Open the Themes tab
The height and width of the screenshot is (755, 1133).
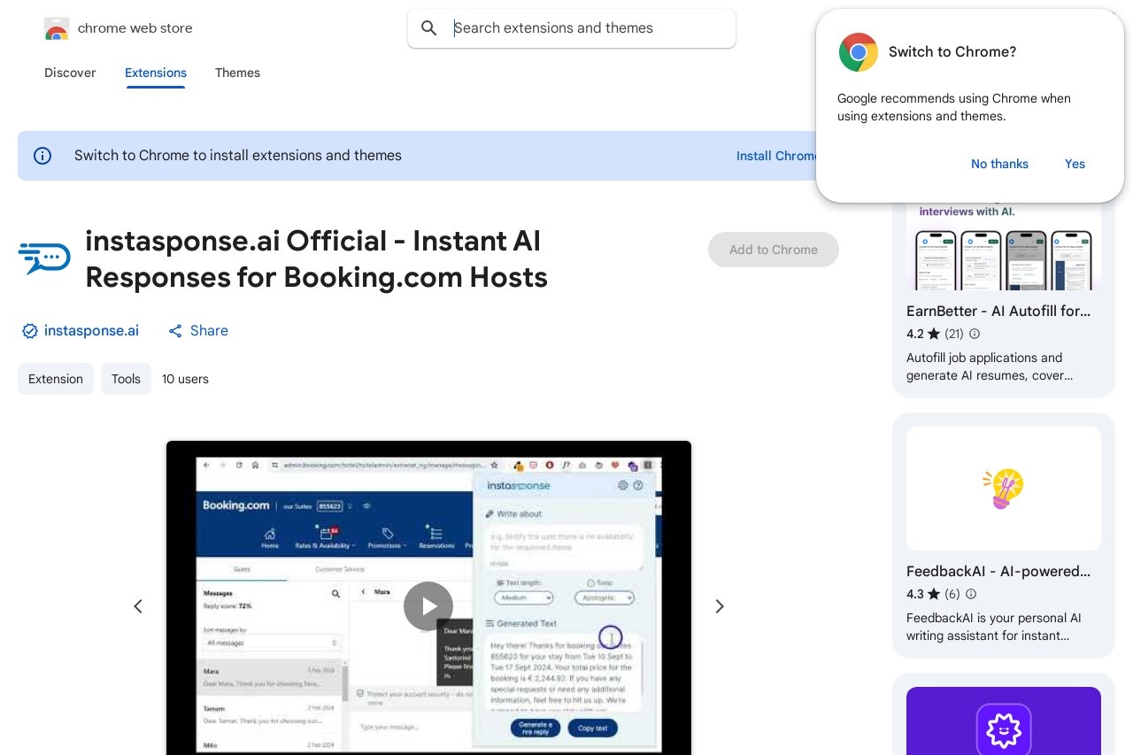coord(237,73)
